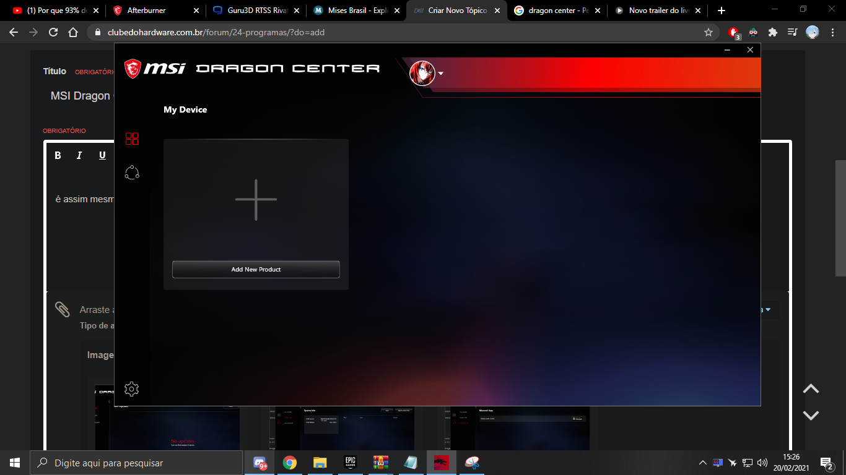Open the volume control in system tray
Viewport: 846px width, 475px height.
pos(762,463)
